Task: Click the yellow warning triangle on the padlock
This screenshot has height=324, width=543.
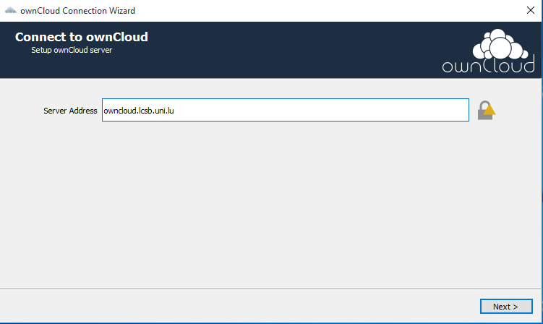Action: pos(490,110)
